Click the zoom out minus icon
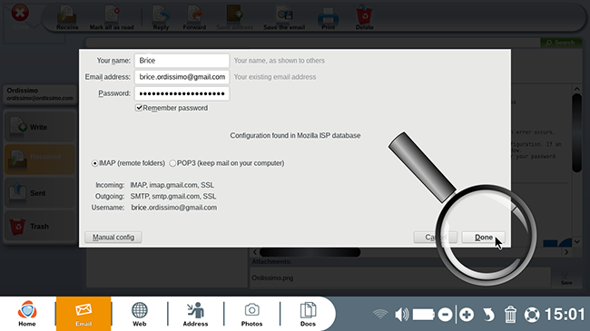 [x=445, y=314]
